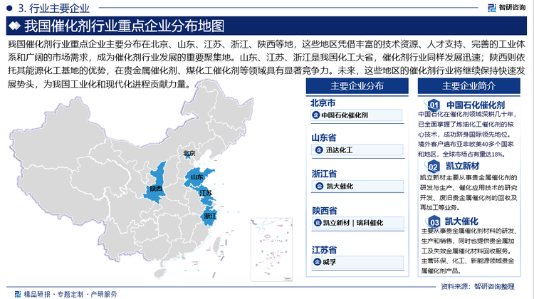This screenshot has width=534, height=299.
Task: Select the 主要企业分布 header
Action: click(357, 86)
